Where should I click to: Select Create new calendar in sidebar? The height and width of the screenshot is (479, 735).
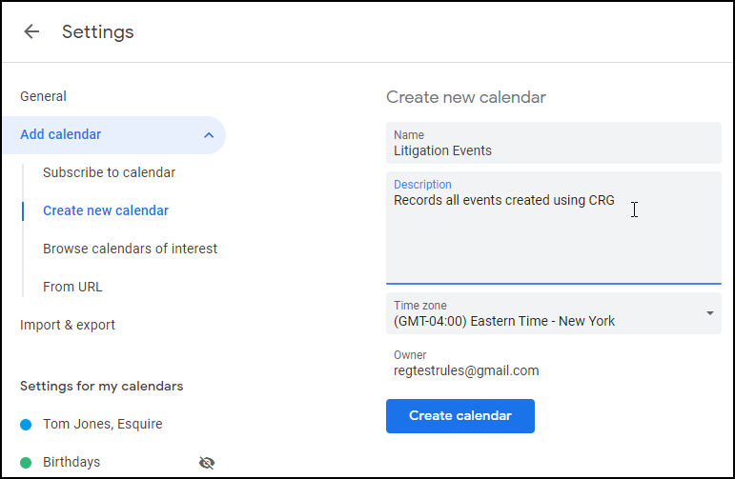[106, 210]
